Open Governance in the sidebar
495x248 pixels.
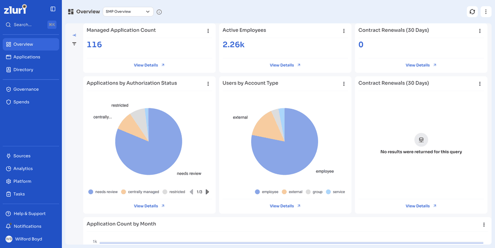coord(31,89)
